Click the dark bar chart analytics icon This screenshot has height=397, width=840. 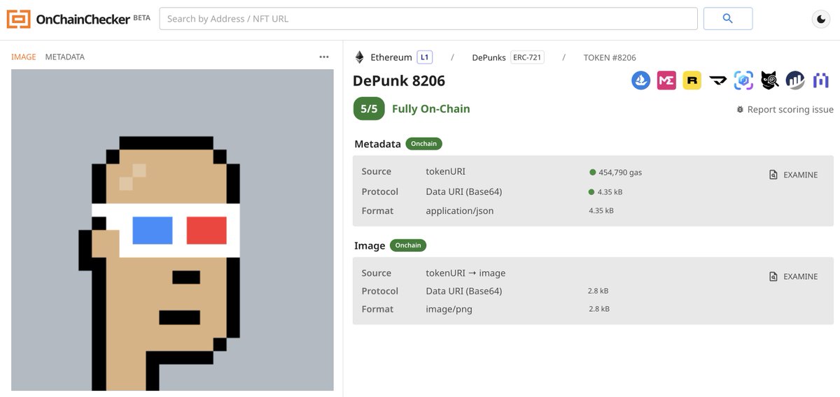794,80
